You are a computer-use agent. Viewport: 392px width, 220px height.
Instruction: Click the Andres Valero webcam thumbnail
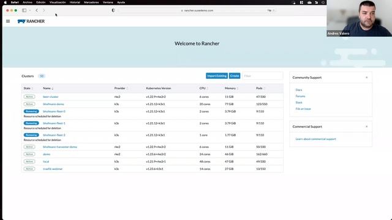[x=360, y=18]
